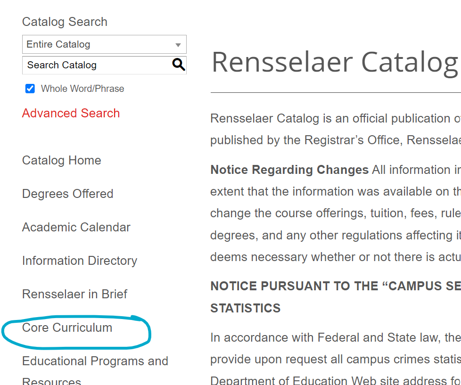This screenshot has width=461, height=385.
Task: Select Rensselaer in Brief
Action: 74,294
